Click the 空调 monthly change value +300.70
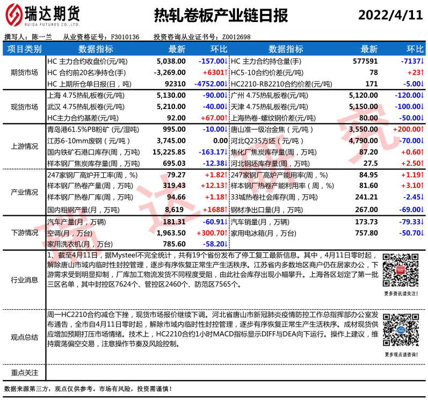This screenshot has width=428, height=400. pos(211,233)
